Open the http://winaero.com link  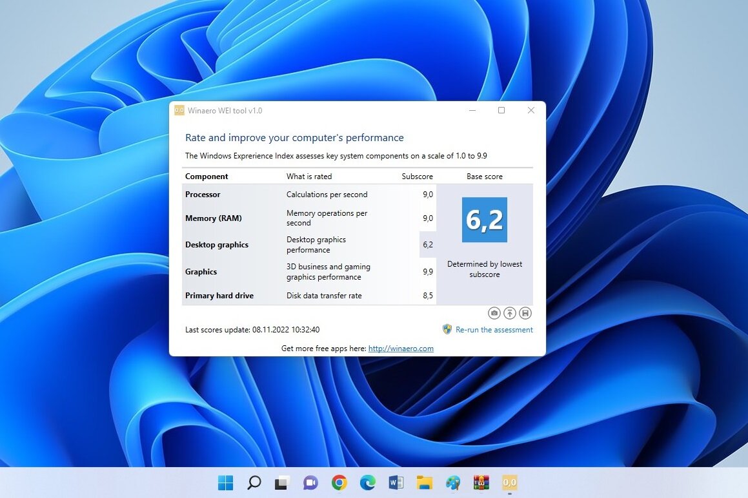tap(401, 349)
